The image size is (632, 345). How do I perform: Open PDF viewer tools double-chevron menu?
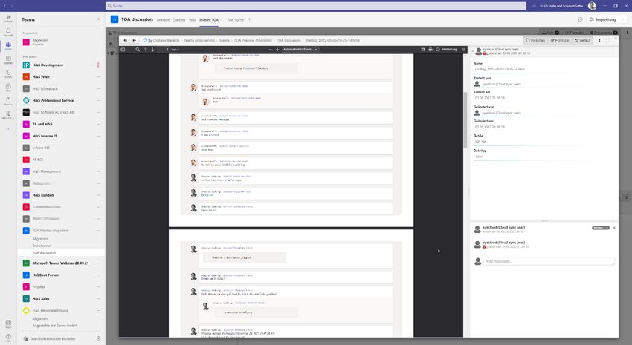(x=463, y=50)
